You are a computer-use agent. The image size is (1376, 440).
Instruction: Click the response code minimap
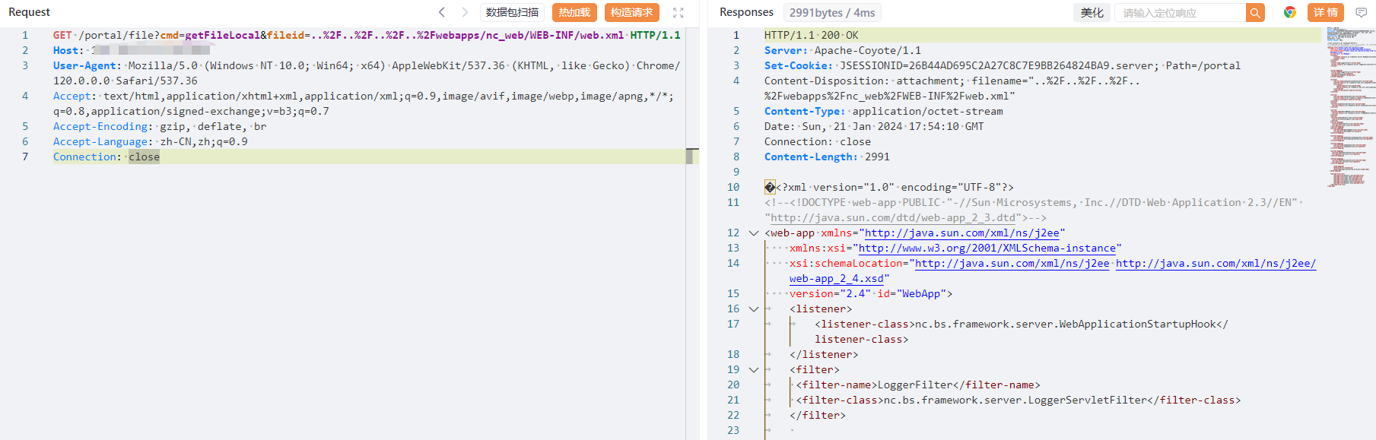(x=1351, y=106)
